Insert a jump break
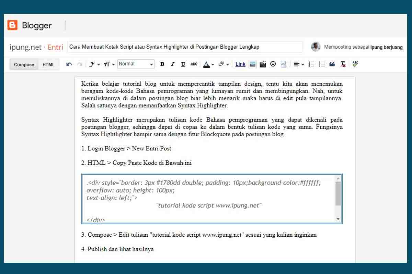The image size is (412, 274). pos(283,64)
